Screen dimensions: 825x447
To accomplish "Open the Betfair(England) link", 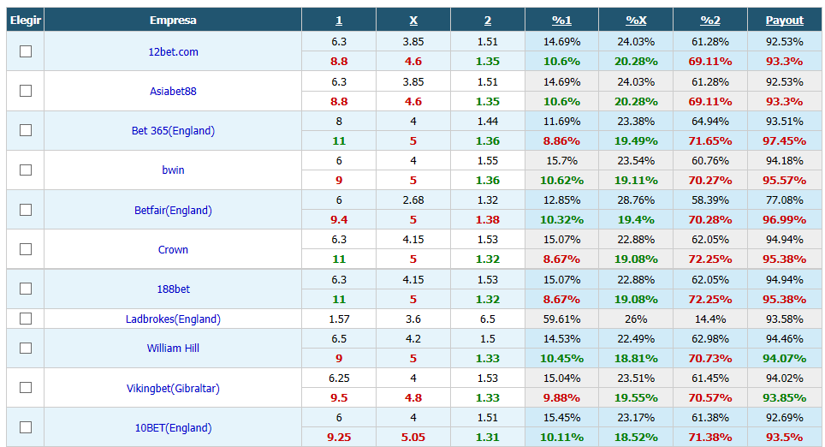I will point(173,210).
